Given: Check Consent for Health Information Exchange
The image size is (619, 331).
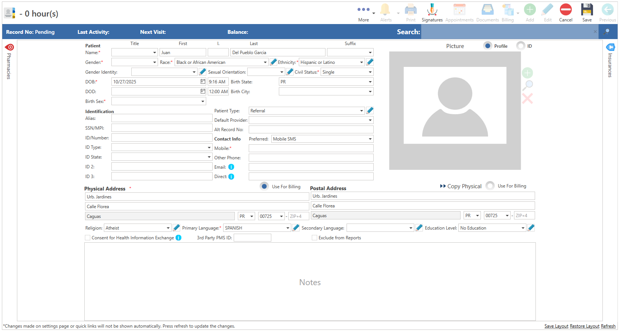Looking at the screenshot, I should coord(88,237).
